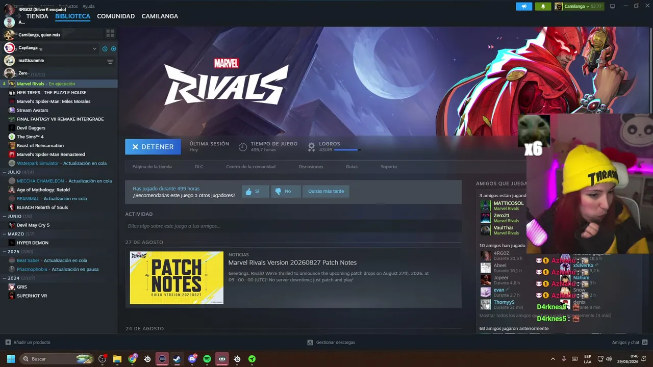Open the DLC section
The height and width of the screenshot is (367, 653).
pyautogui.click(x=199, y=167)
